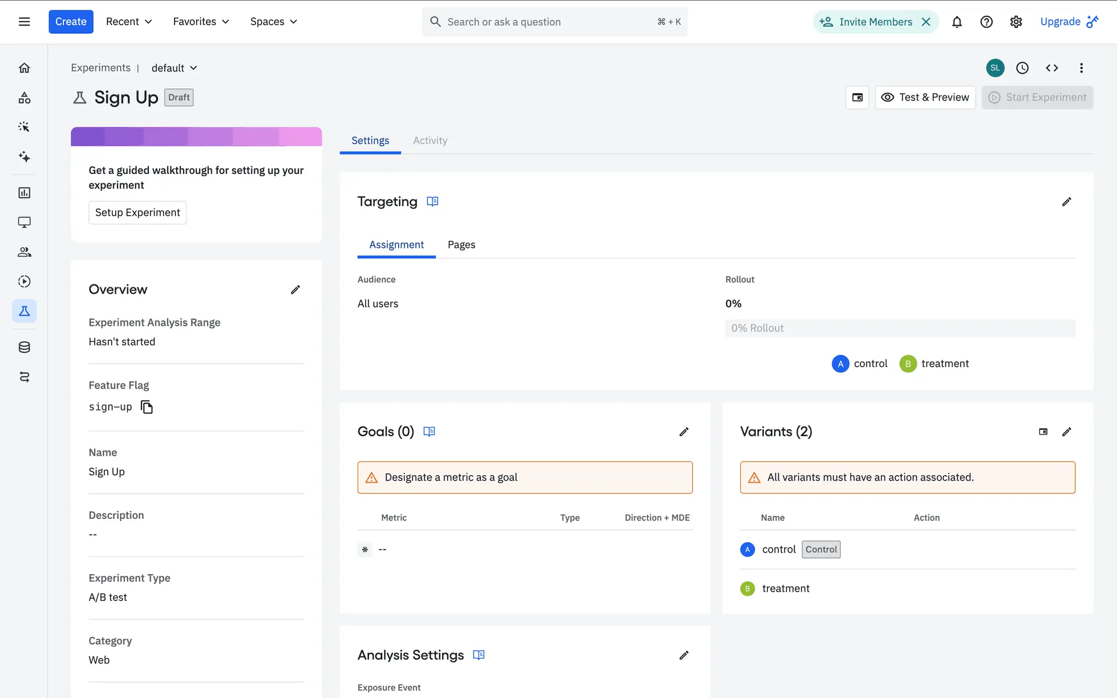The image size is (1117, 698).
Task: Edit Variants using the pencil icon
Action: click(x=1066, y=432)
